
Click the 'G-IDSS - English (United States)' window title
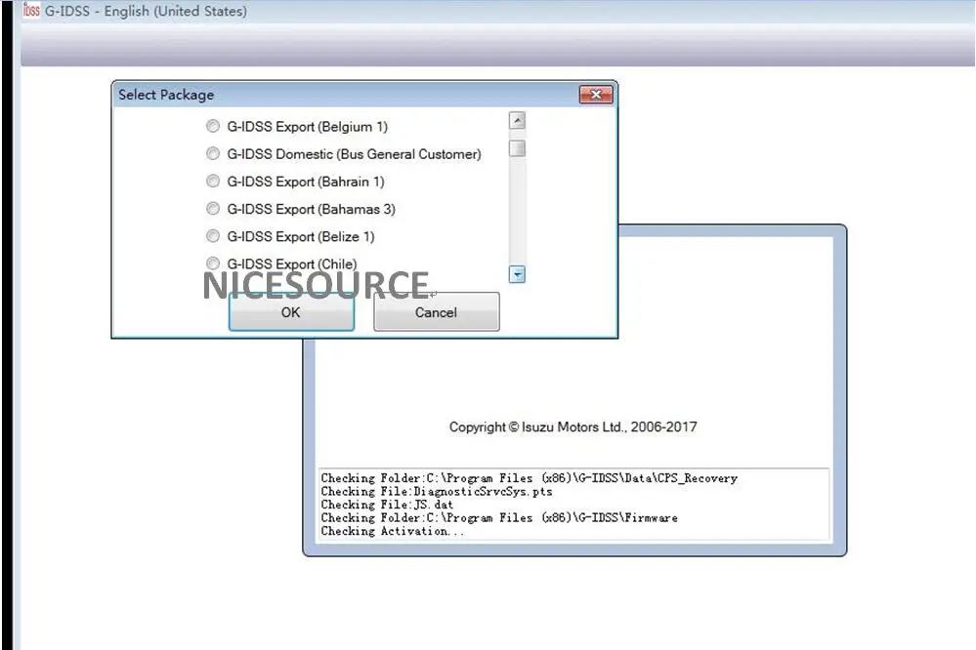(146, 11)
